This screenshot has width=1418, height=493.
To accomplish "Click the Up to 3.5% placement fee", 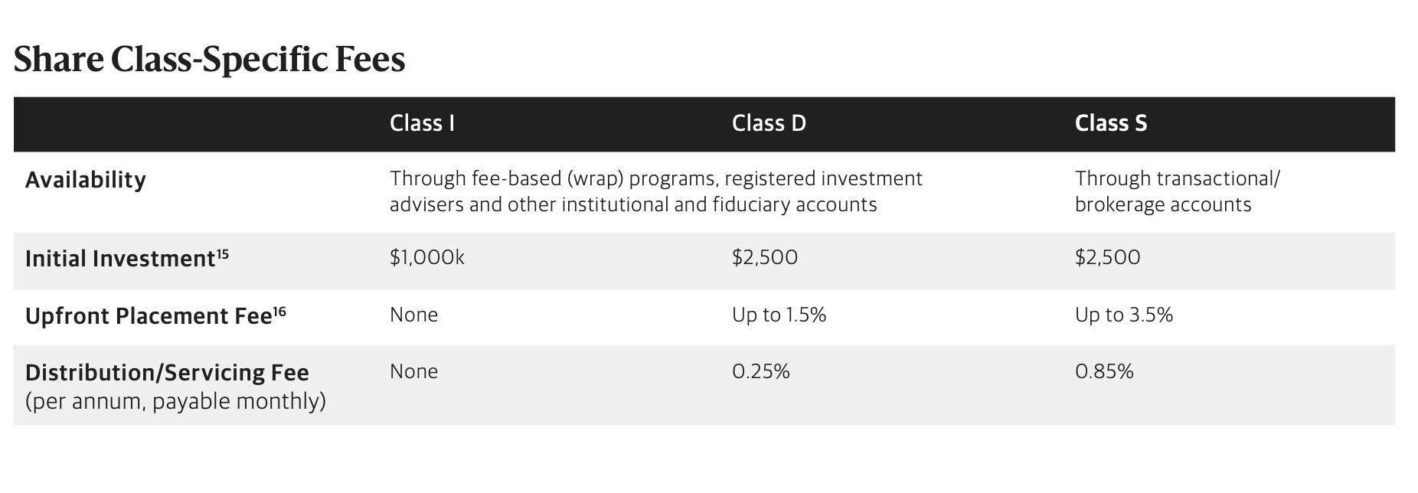I will 1124,315.
